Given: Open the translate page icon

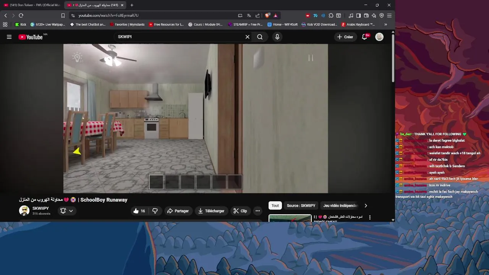Looking at the screenshot, I should (249, 15).
